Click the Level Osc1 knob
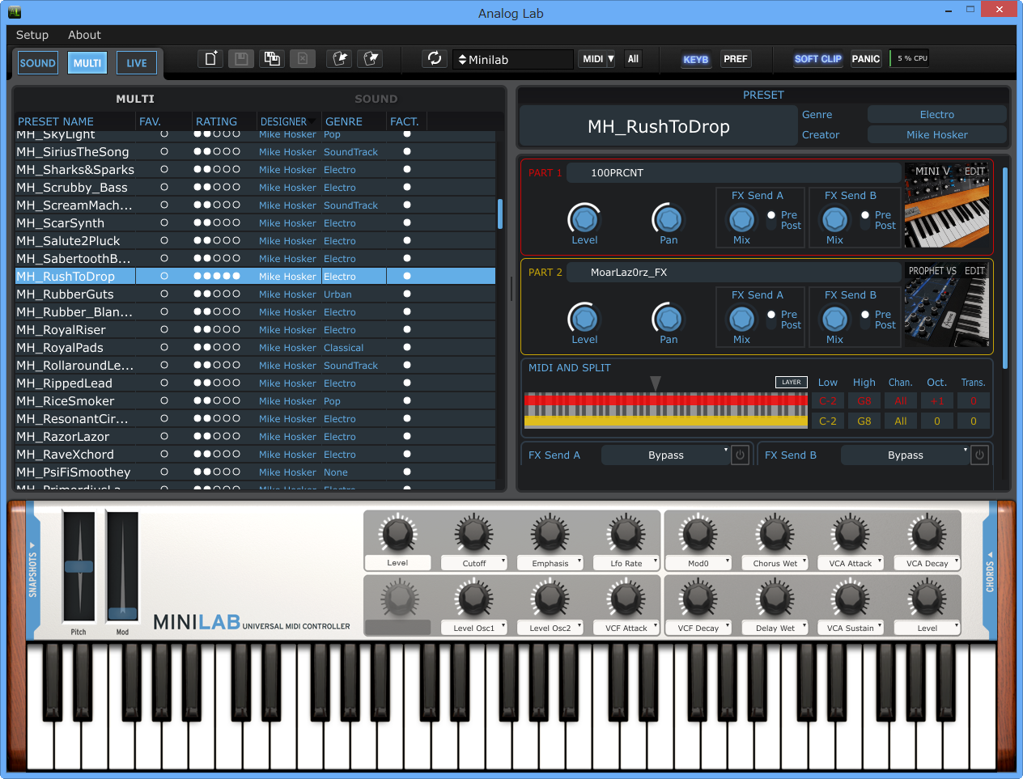This screenshot has height=779, width=1023. (x=474, y=599)
